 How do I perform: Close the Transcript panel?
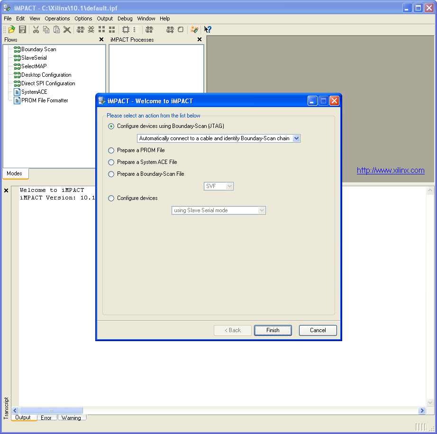(x=6, y=190)
